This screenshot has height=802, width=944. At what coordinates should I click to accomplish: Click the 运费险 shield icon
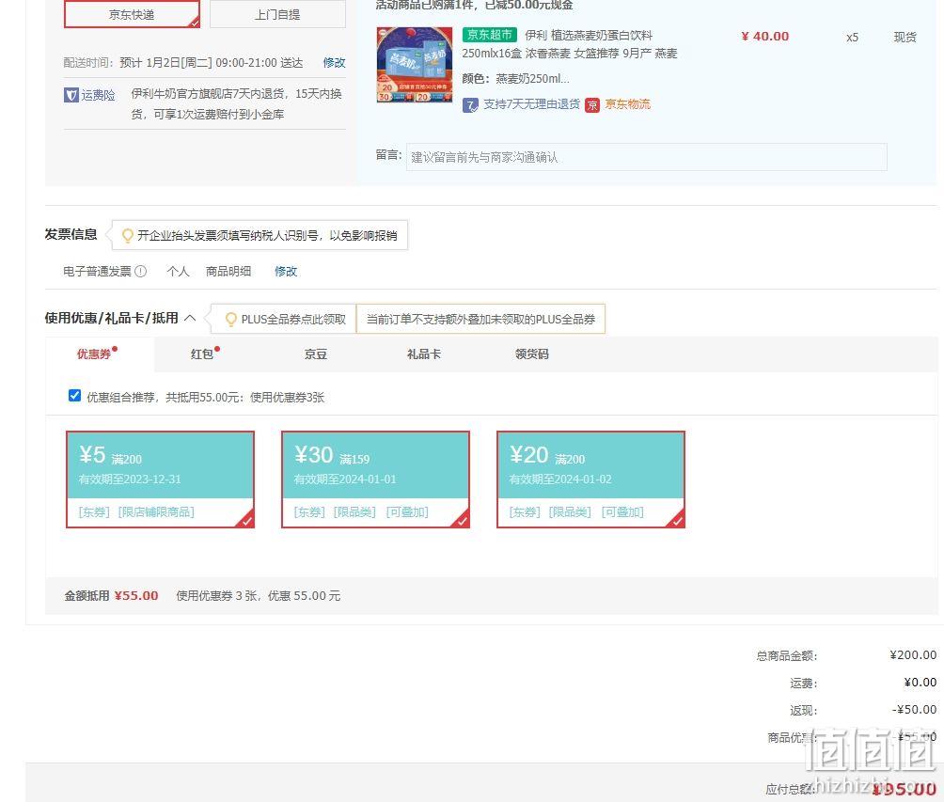[71, 95]
